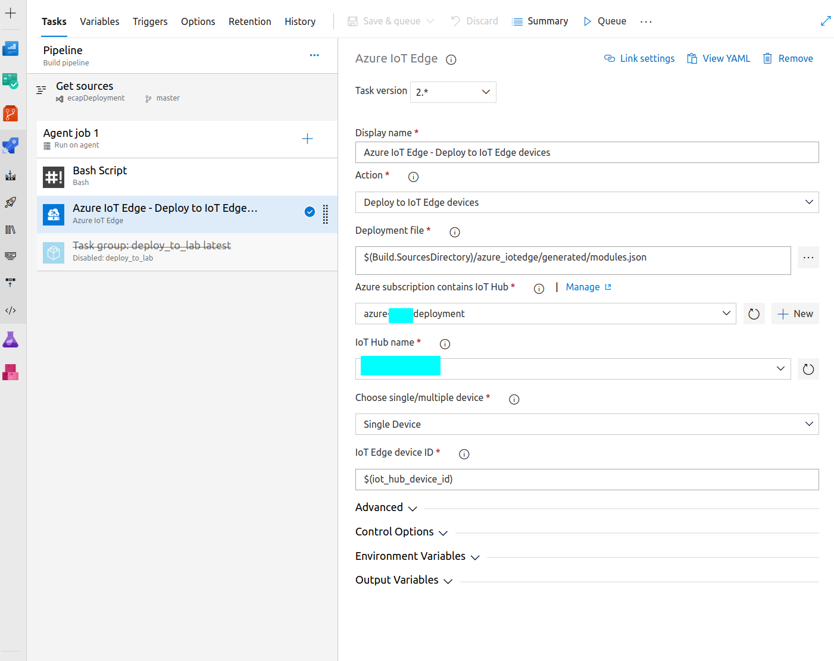Click the Display name input field

click(x=587, y=152)
